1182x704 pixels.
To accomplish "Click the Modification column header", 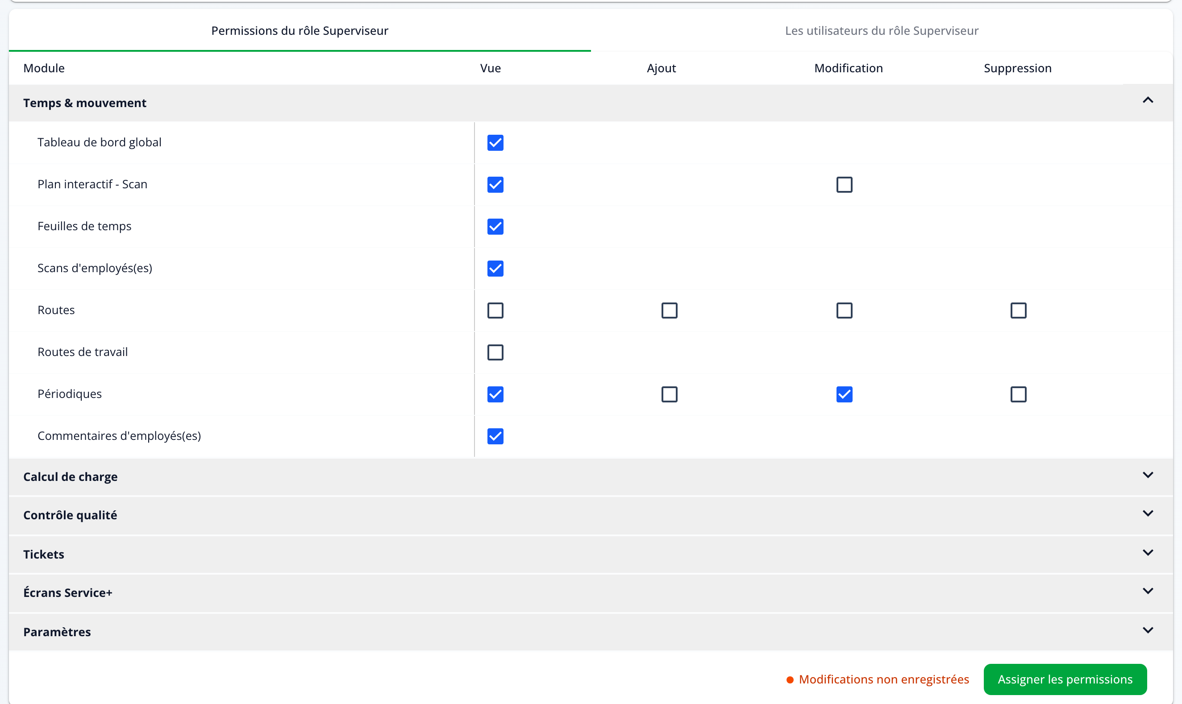I will [849, 68].
